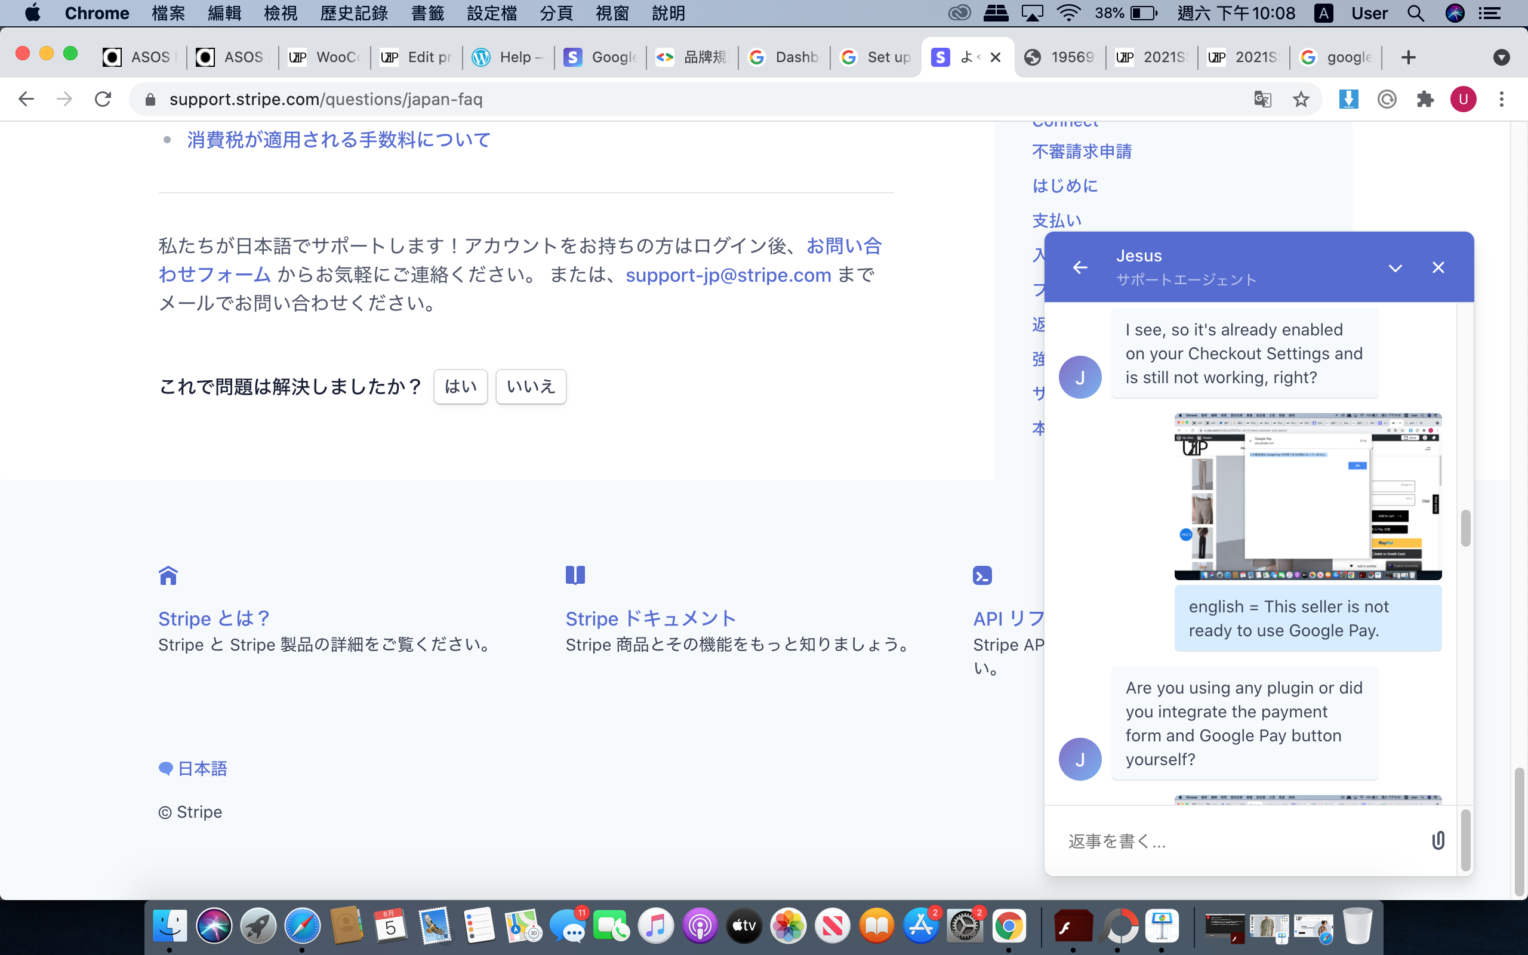This screenshot has height=955, width=1528.
Task: Click the いいえ feedback button
Action: click(531, 387)
